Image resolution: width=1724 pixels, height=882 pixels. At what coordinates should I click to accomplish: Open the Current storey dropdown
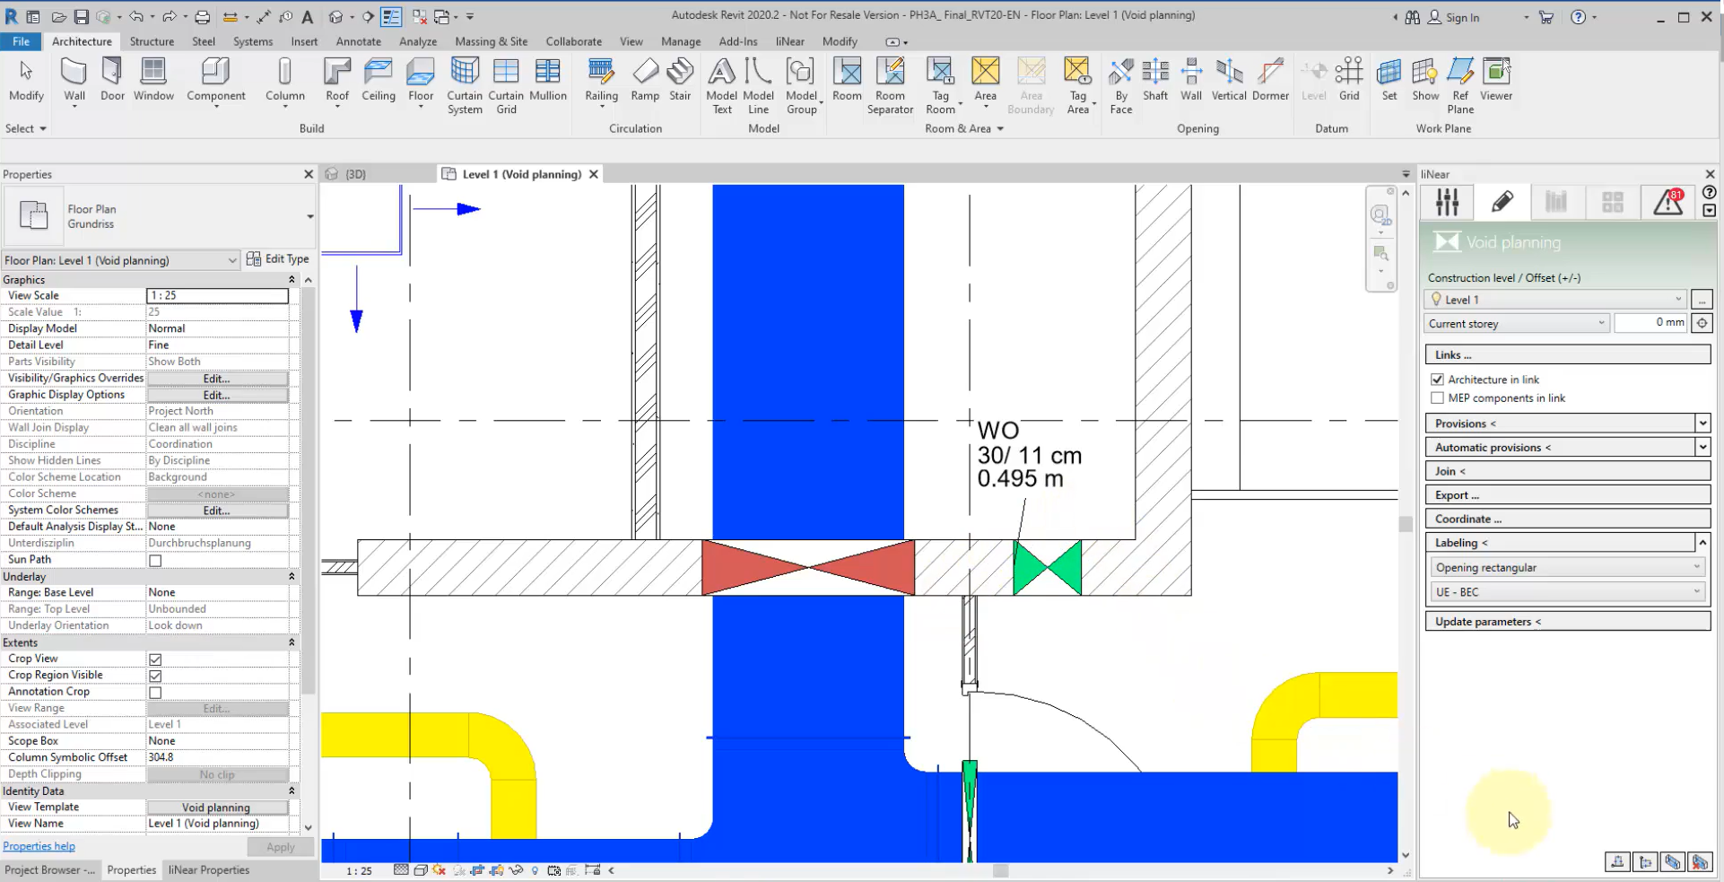coord(1516,324)
